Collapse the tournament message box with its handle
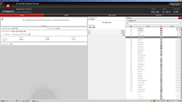 point(44,26)
